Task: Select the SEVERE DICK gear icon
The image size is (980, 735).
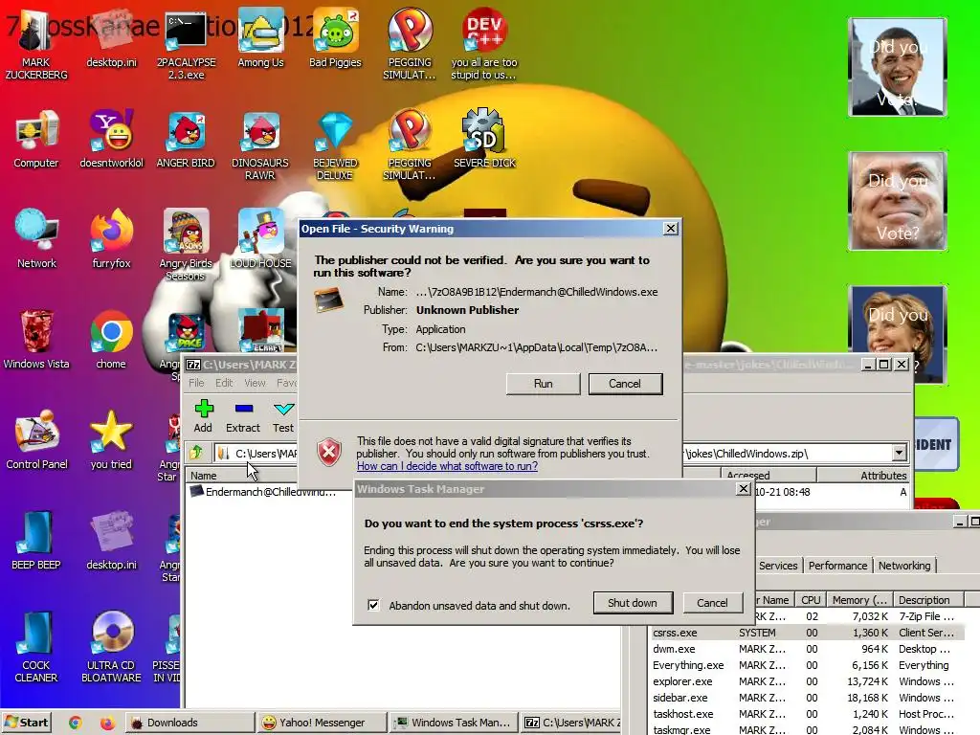Action: [484, 140]
